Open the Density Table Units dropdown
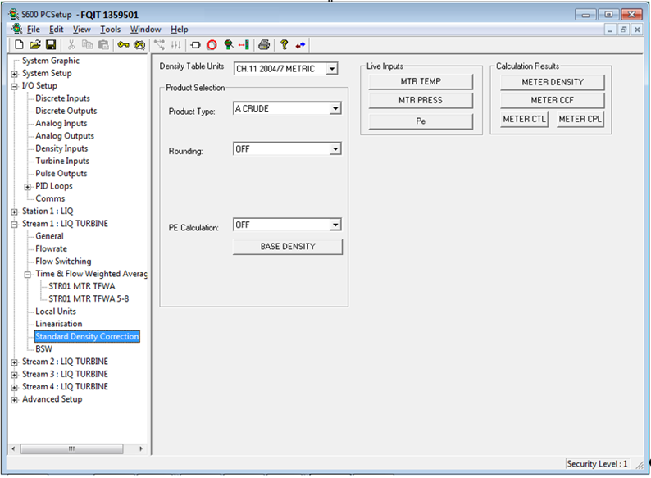Image resolution: width=651 pixels, height=478 pixels. [332, 69]
